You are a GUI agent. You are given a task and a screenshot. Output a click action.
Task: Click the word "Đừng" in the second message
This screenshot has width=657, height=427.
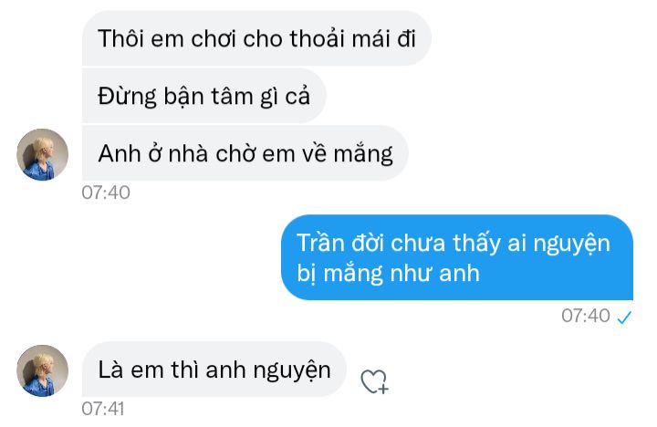(x=127, y=97)
